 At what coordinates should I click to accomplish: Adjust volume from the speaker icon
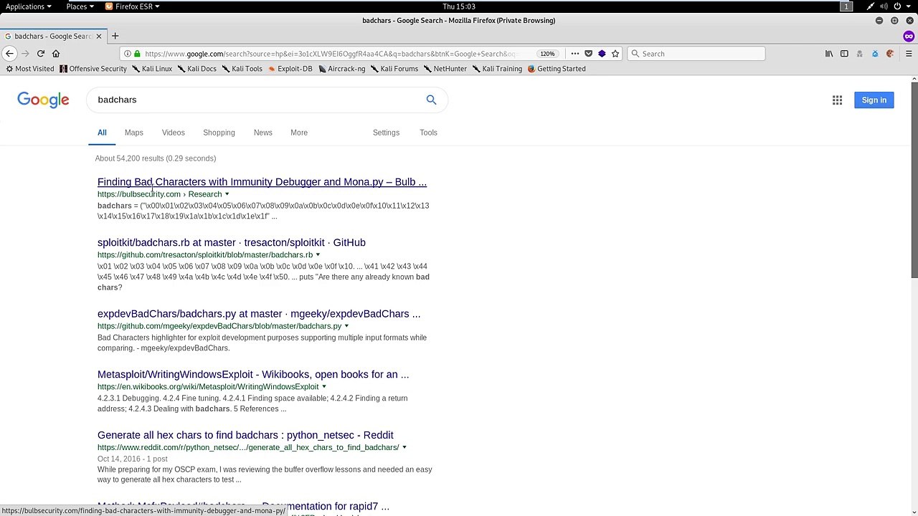click(882, 6)
